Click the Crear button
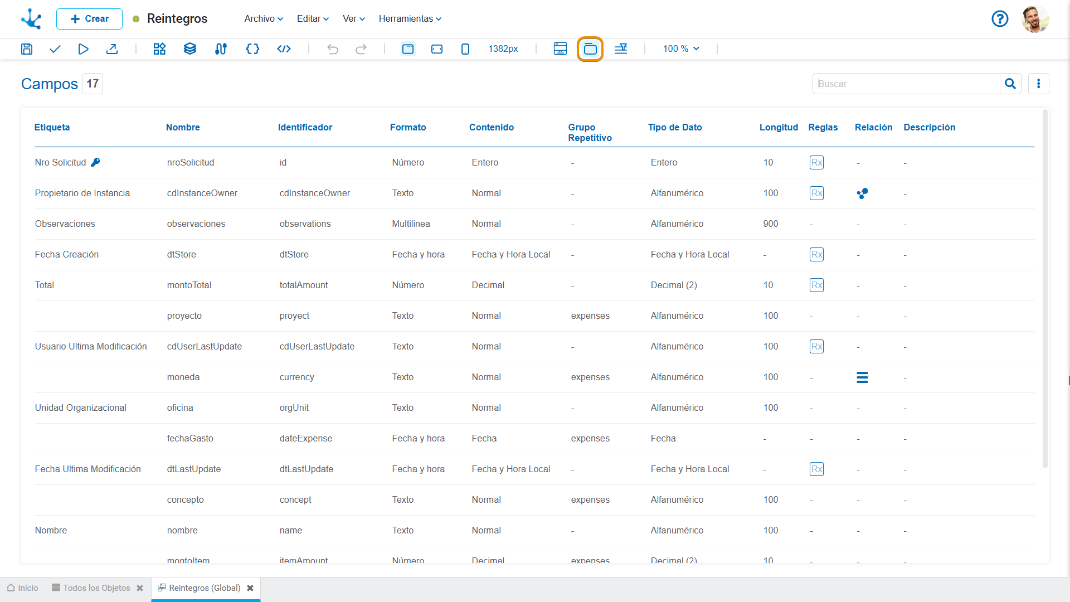This screenshot has height=602, width=1070. click(89, 19)
